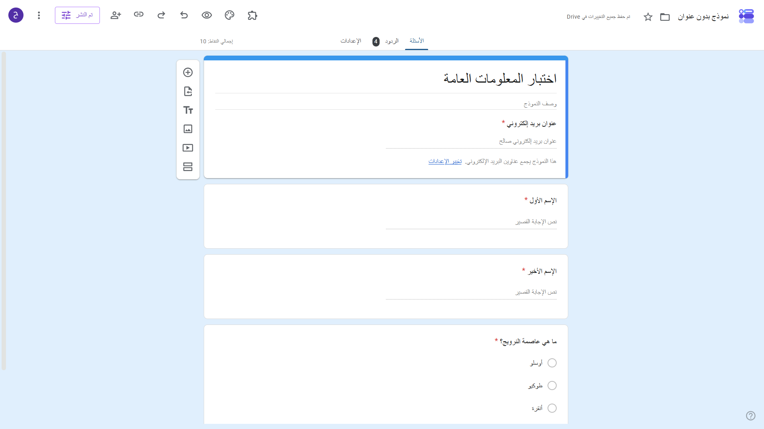Click the saved to Drive status text
Image resolution: width=764 pixels, height=429 pixels.
point(598,17)
